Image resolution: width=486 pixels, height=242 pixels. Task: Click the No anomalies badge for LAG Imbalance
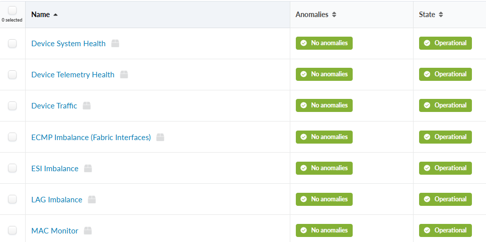[x=324, y=199]
